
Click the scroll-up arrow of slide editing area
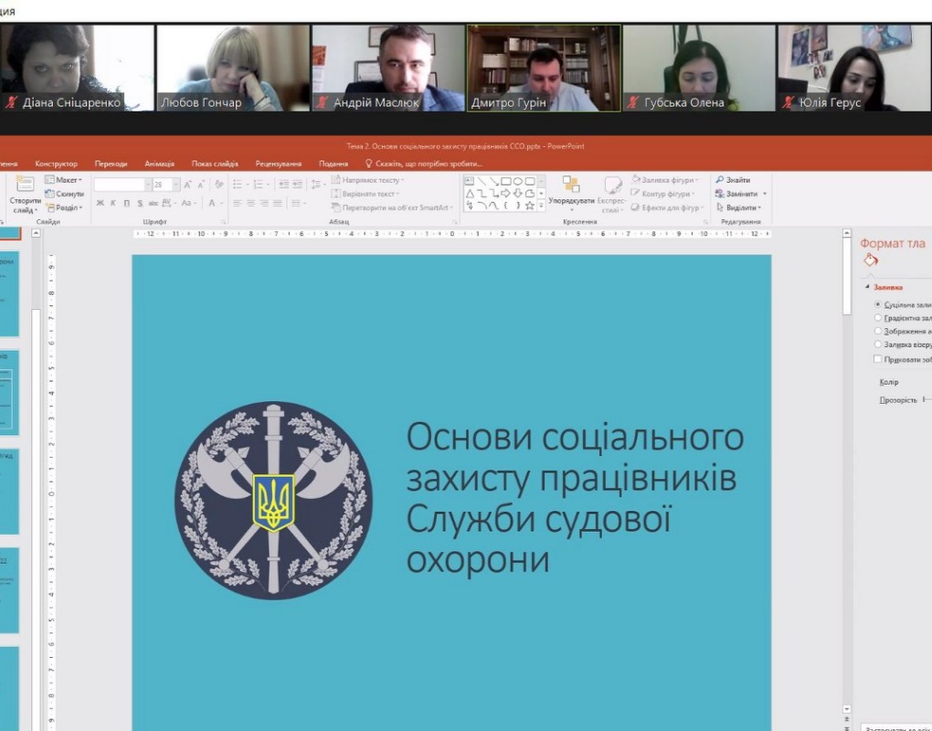847,234
